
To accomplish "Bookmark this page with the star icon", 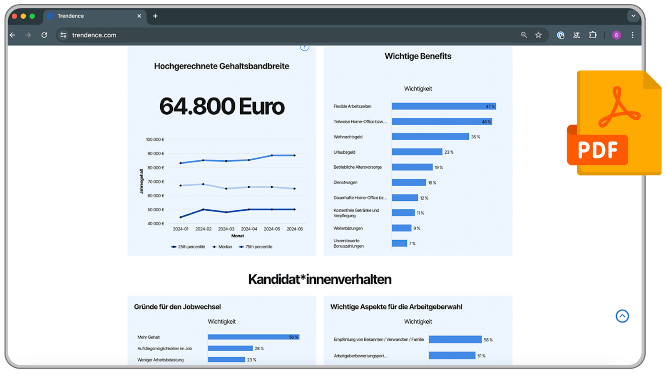I will (539, 35).
